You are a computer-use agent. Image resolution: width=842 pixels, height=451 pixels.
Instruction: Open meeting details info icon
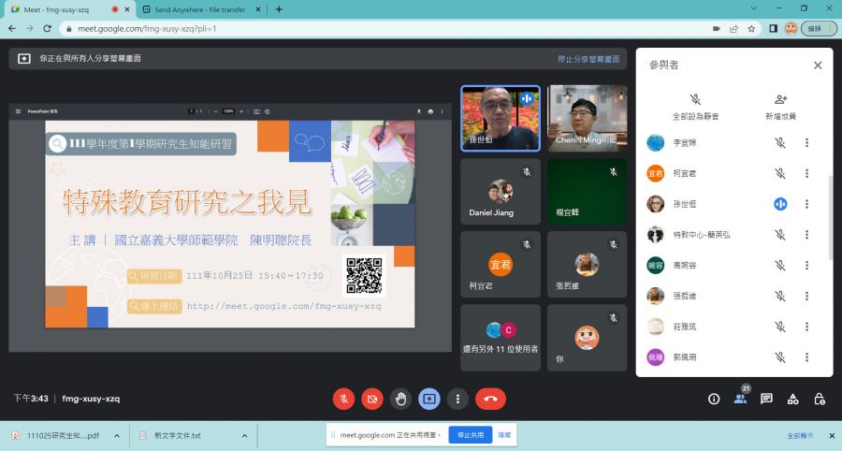[x=714, y=399]
